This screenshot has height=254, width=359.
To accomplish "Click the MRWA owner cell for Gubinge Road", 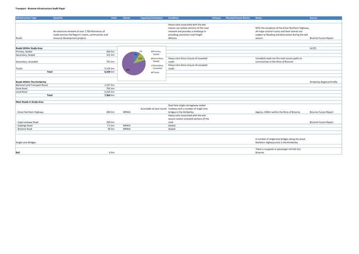I will coord(127,126).
